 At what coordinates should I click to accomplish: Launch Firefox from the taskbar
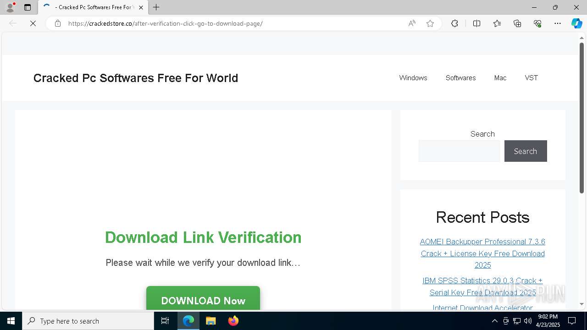[x=233, y=321]
